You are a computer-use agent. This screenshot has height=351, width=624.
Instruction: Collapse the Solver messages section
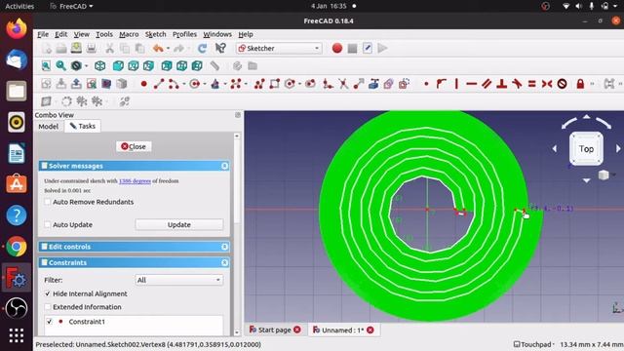(x=224, y=166)
